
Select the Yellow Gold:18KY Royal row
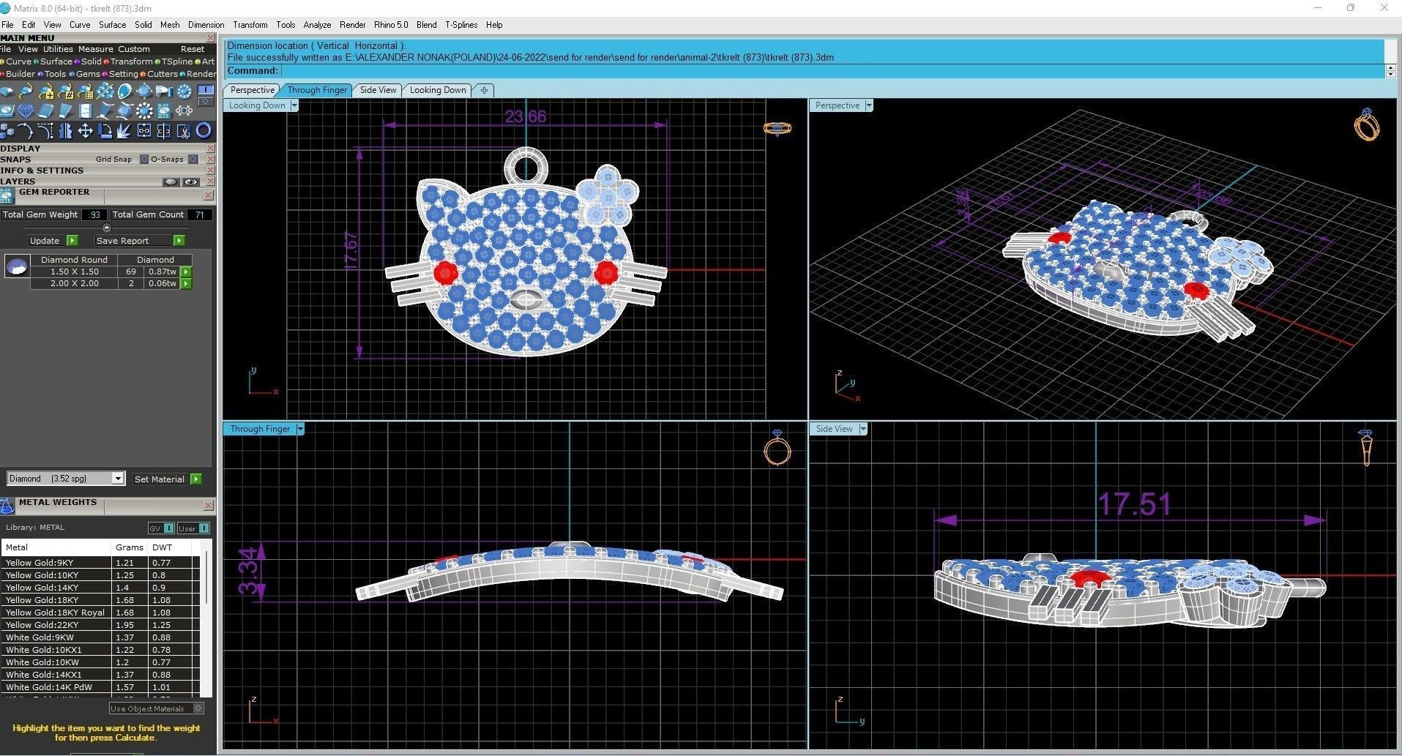[x=100, y=613]
